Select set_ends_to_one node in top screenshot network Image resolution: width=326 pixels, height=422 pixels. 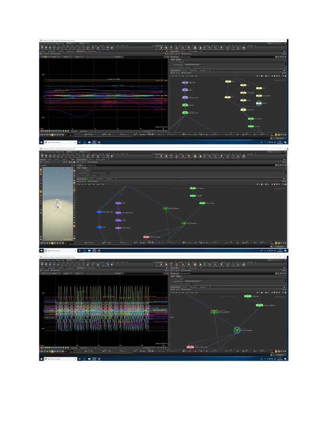(185, 113)
